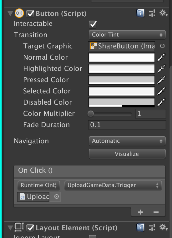Click the Fade Duration input field
Image resolution: width=172 pixels, height=238 pixels.
pos(127,125)
